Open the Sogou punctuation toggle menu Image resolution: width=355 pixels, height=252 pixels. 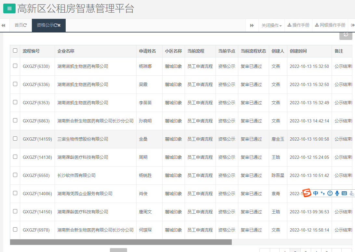(323, 193)
